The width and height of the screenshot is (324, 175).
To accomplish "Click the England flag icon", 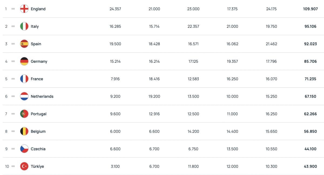I will tap(24, 9).
